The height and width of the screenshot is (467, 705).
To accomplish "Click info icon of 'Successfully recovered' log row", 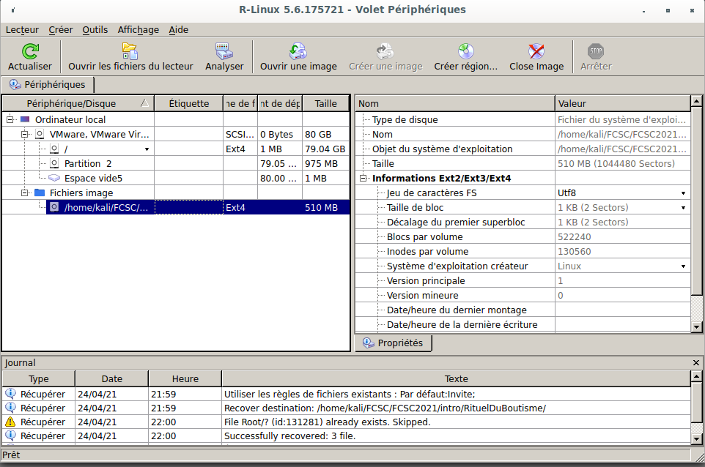I will [10, 436].
